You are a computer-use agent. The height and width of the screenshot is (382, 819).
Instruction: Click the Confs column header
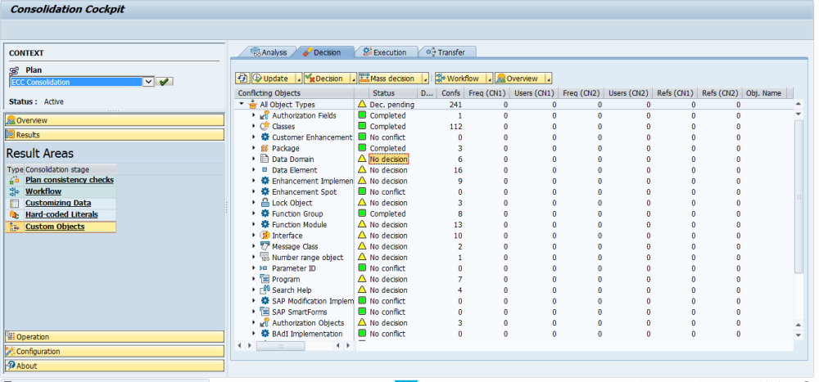coord(450,93)
